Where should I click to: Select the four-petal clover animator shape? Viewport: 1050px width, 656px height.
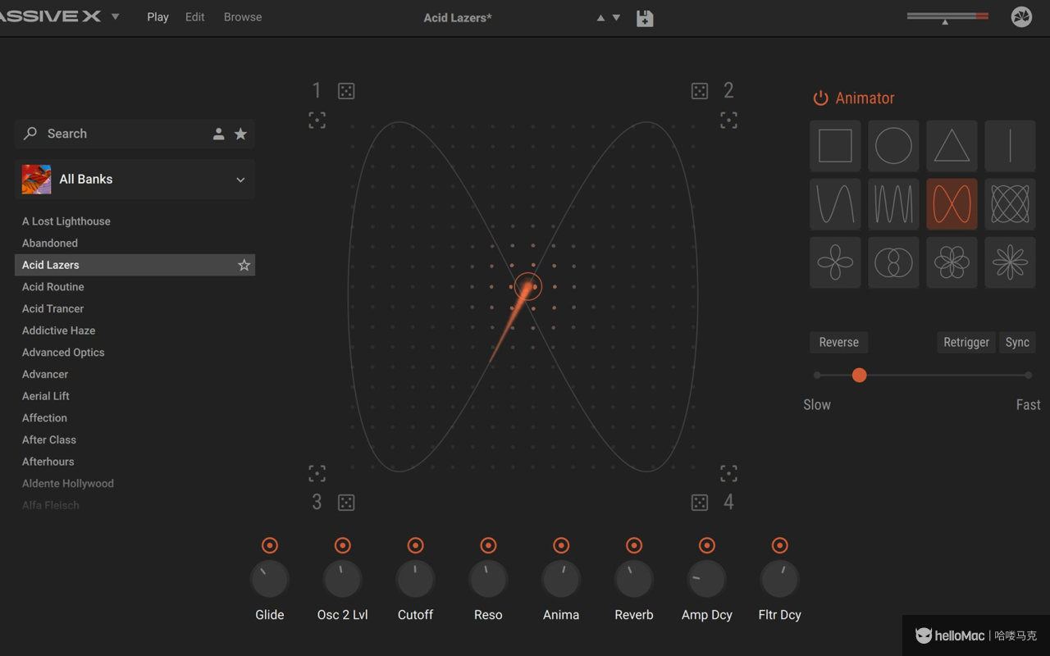(835, 262)
